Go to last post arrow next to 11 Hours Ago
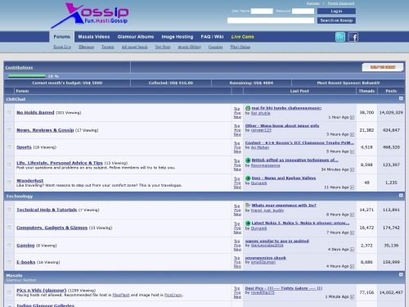 click(x=352, y=187)
